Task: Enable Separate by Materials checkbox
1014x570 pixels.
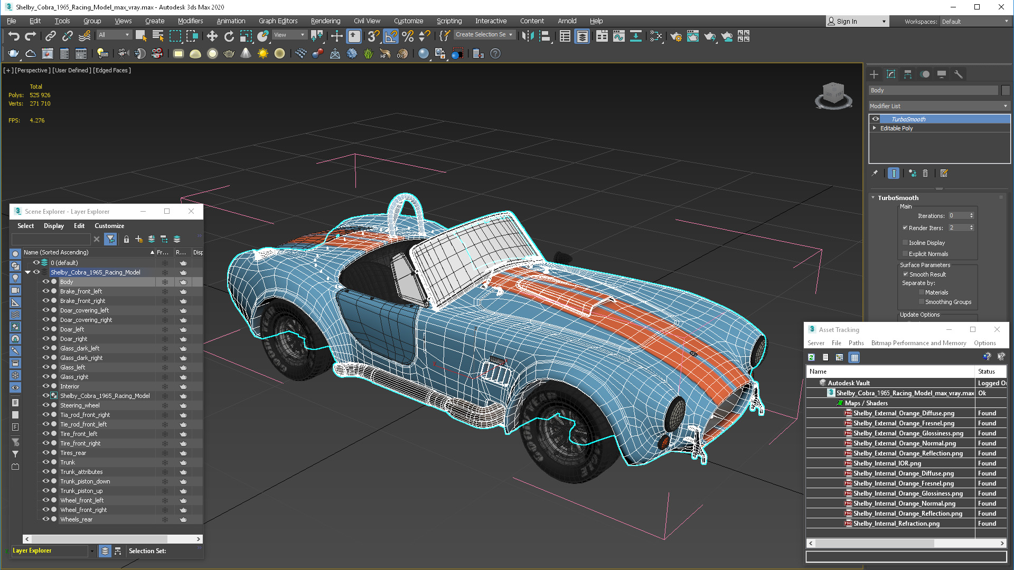Action: (x=922, y=292)
